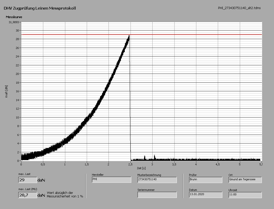Click the Prüfer label
The image size is (274, 209).
click(x=193, y=175)
